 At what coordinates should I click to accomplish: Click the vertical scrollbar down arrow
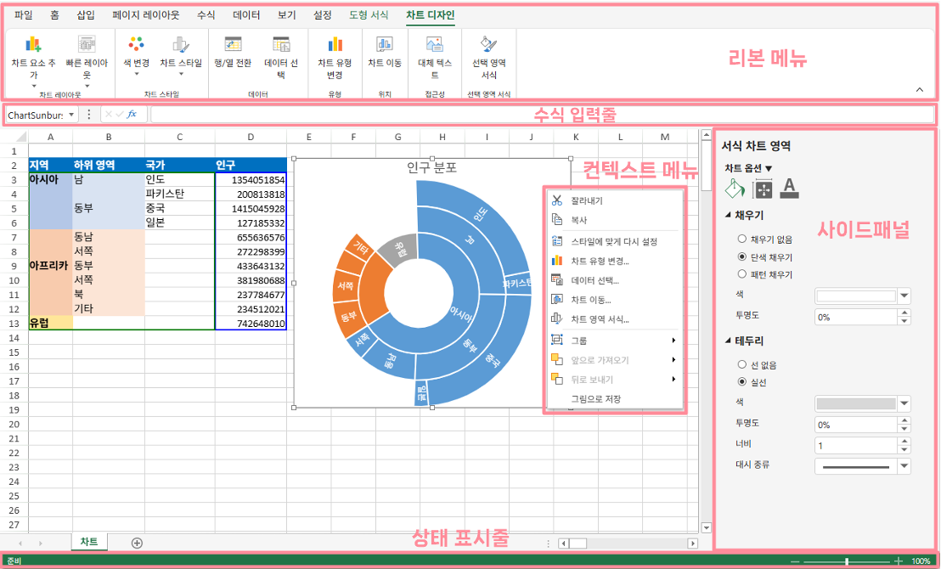tap(706, 527)
